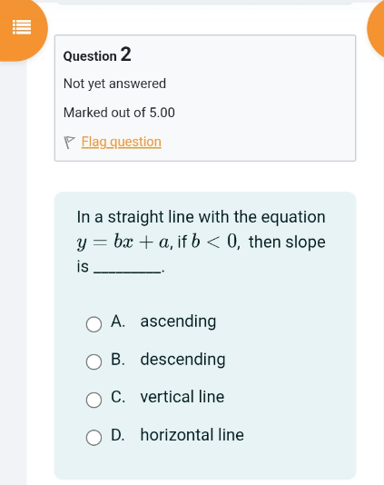Image resolution: width=384 pixels, height=485 pixels.
Task: Click the 'B.' option letter
Action: click(118, 359)
